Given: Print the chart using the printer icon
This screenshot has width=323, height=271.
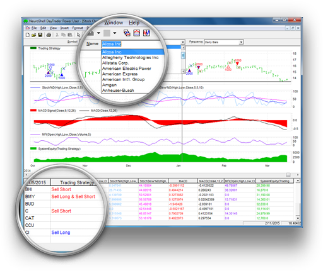Looking at the screenshot, I should (x=49, y=35).
